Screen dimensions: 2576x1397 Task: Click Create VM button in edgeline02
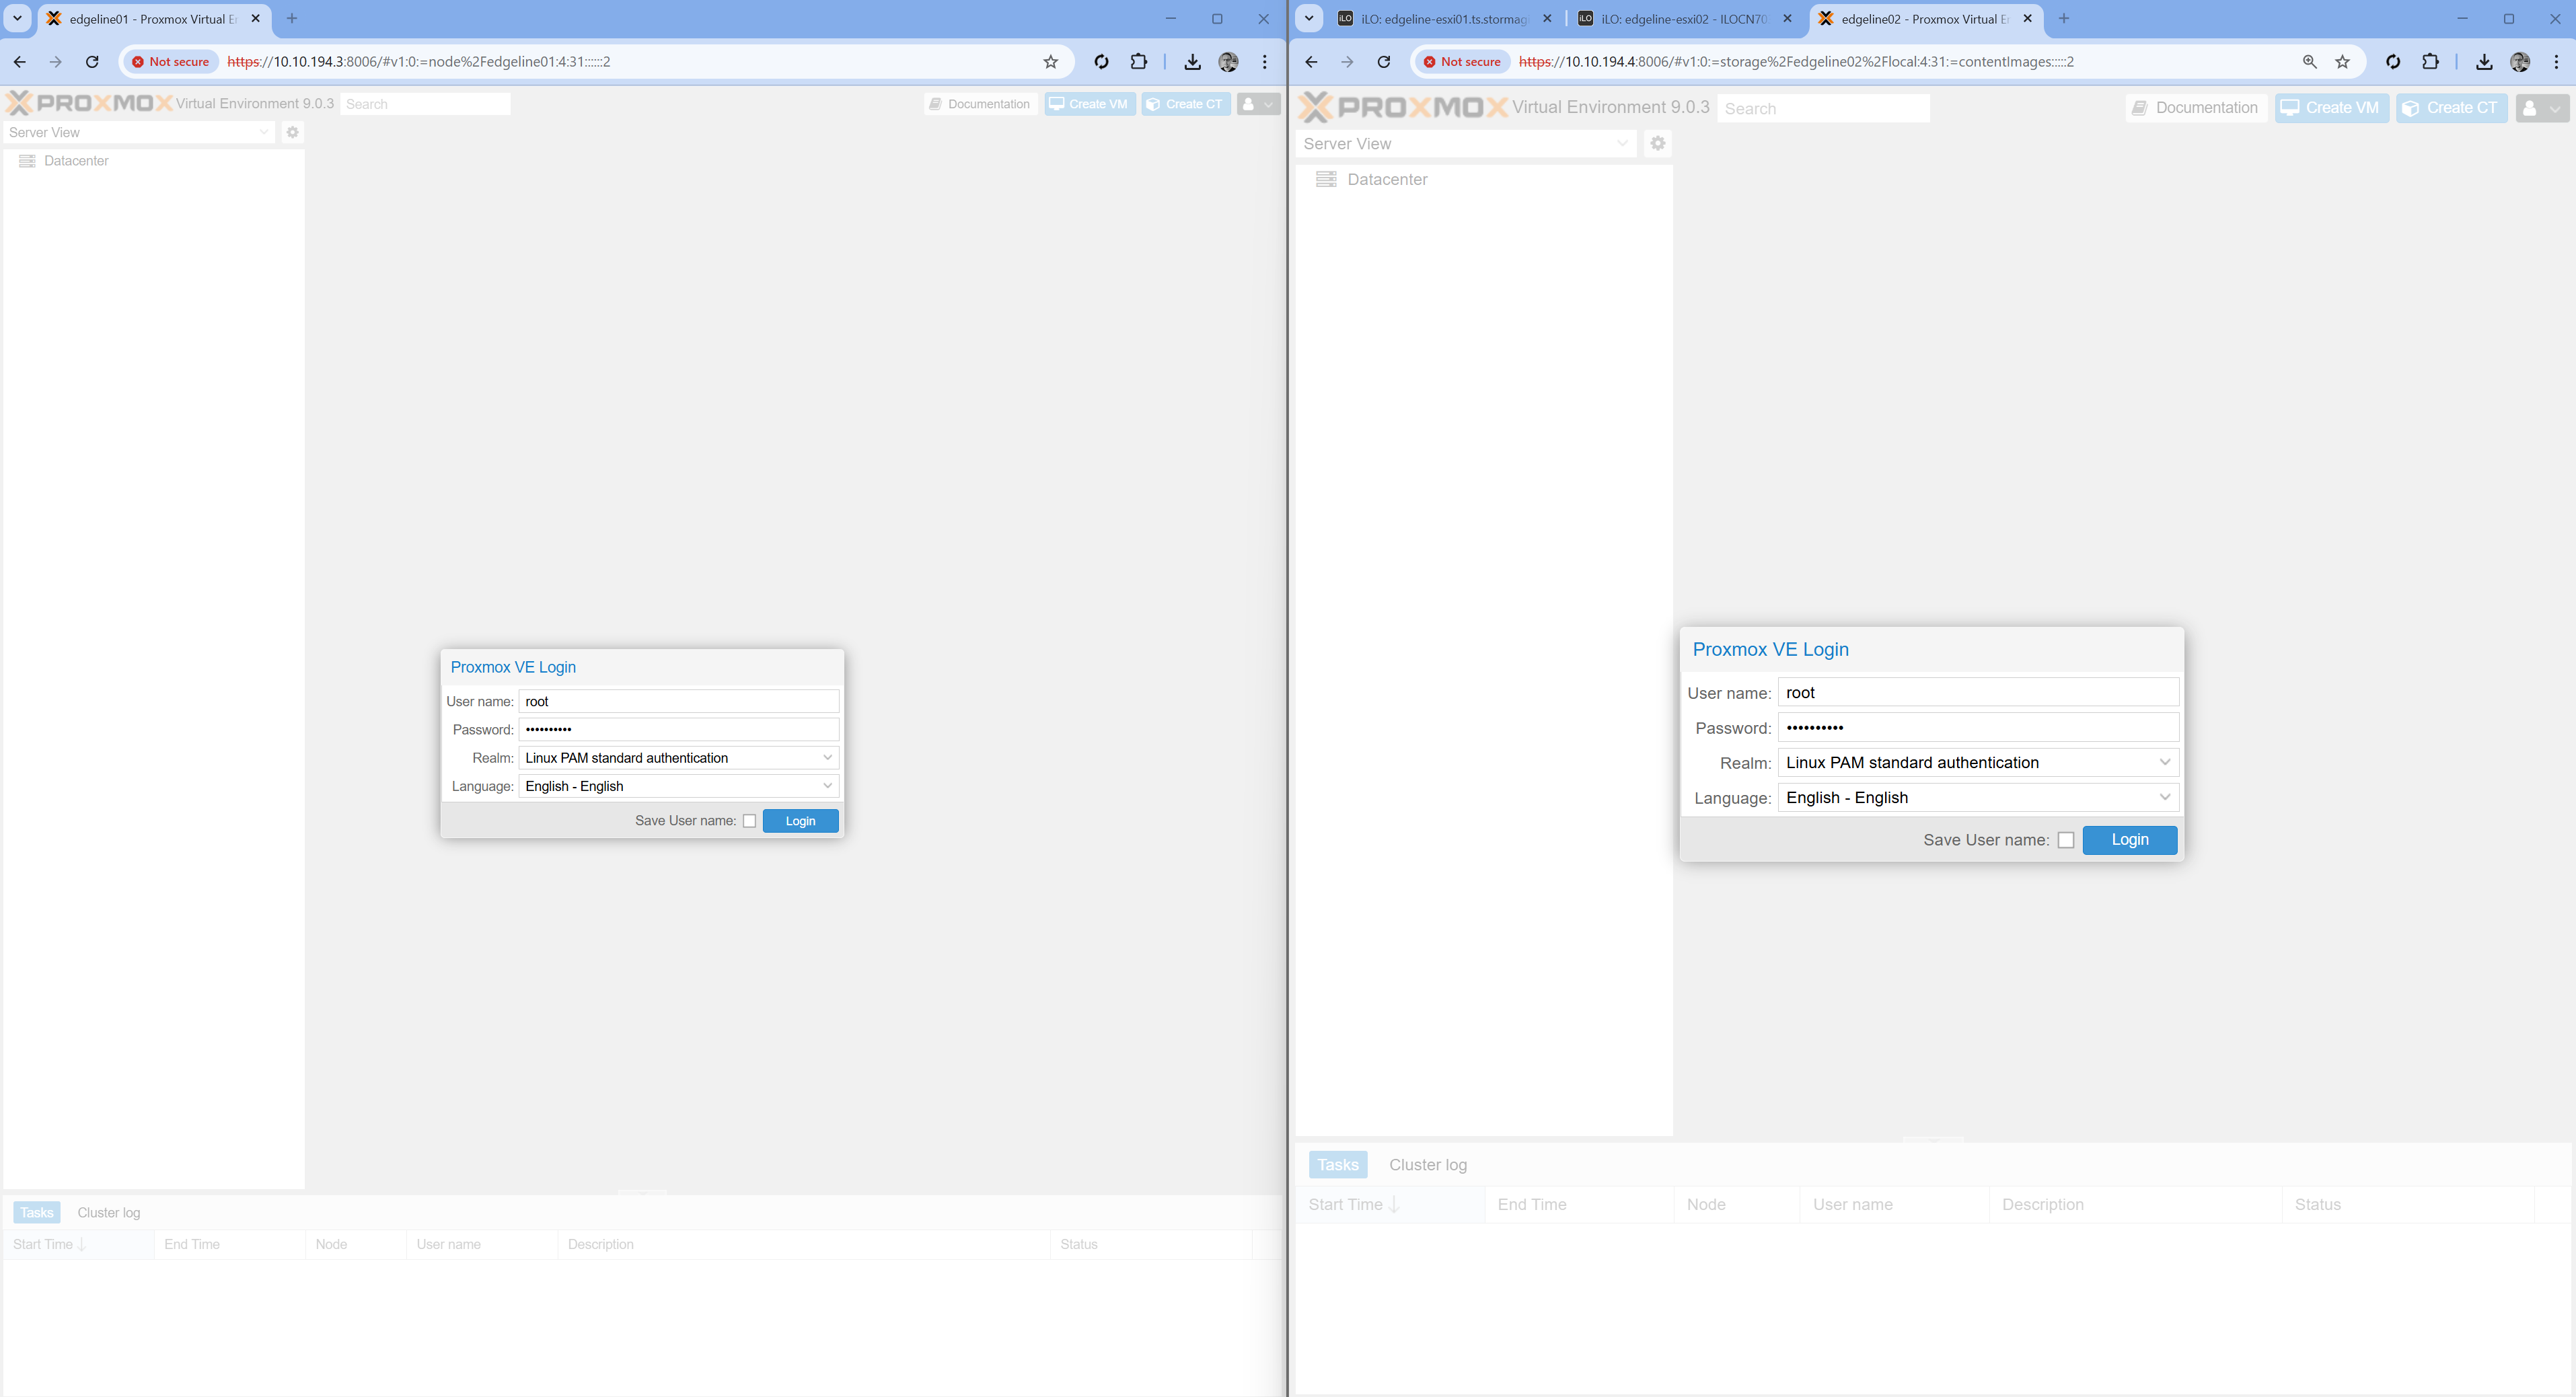[2331, 108]
